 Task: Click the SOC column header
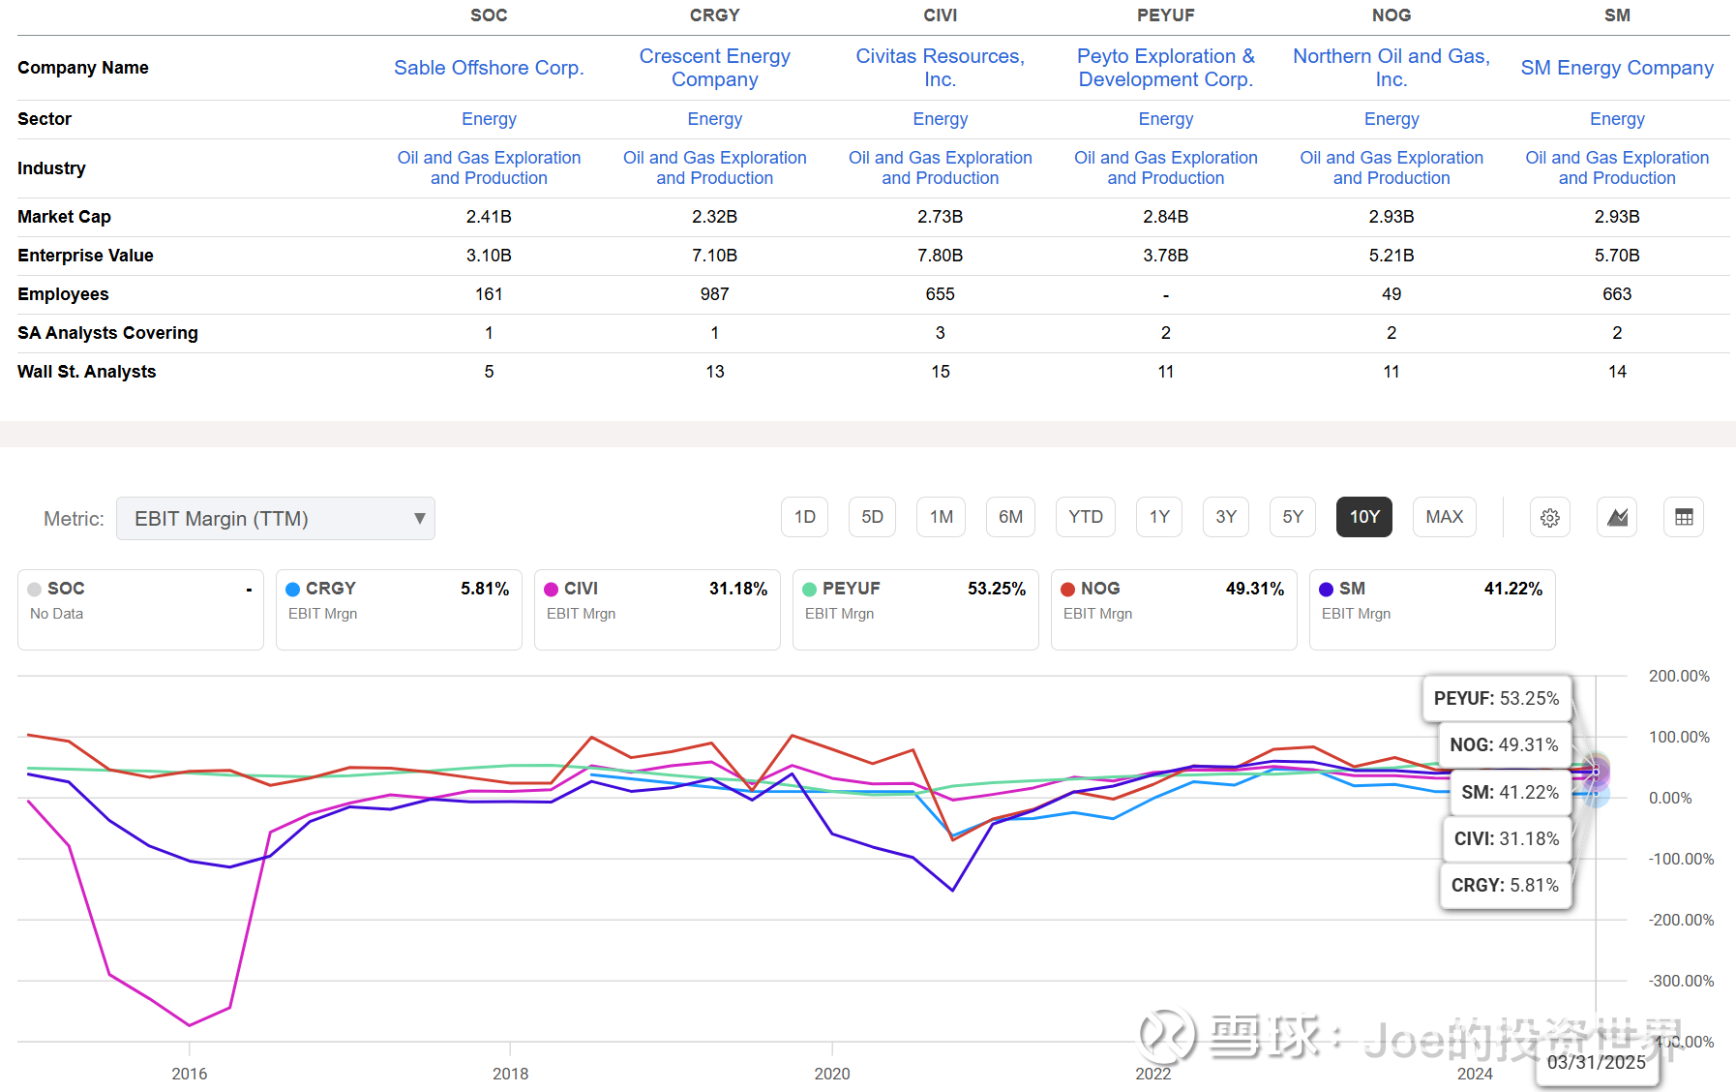489,15
